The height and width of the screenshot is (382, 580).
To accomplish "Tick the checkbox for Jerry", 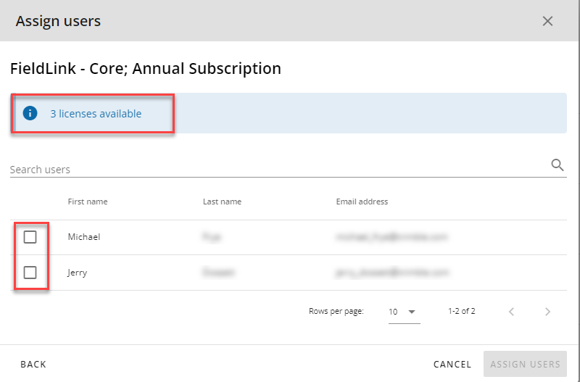I will click(30, 273).
